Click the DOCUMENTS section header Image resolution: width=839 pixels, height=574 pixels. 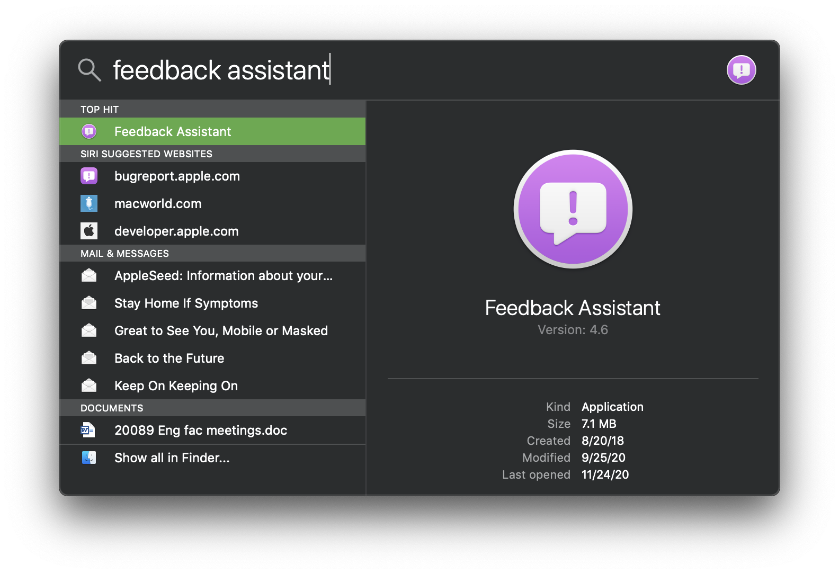(x=212, y=408)
